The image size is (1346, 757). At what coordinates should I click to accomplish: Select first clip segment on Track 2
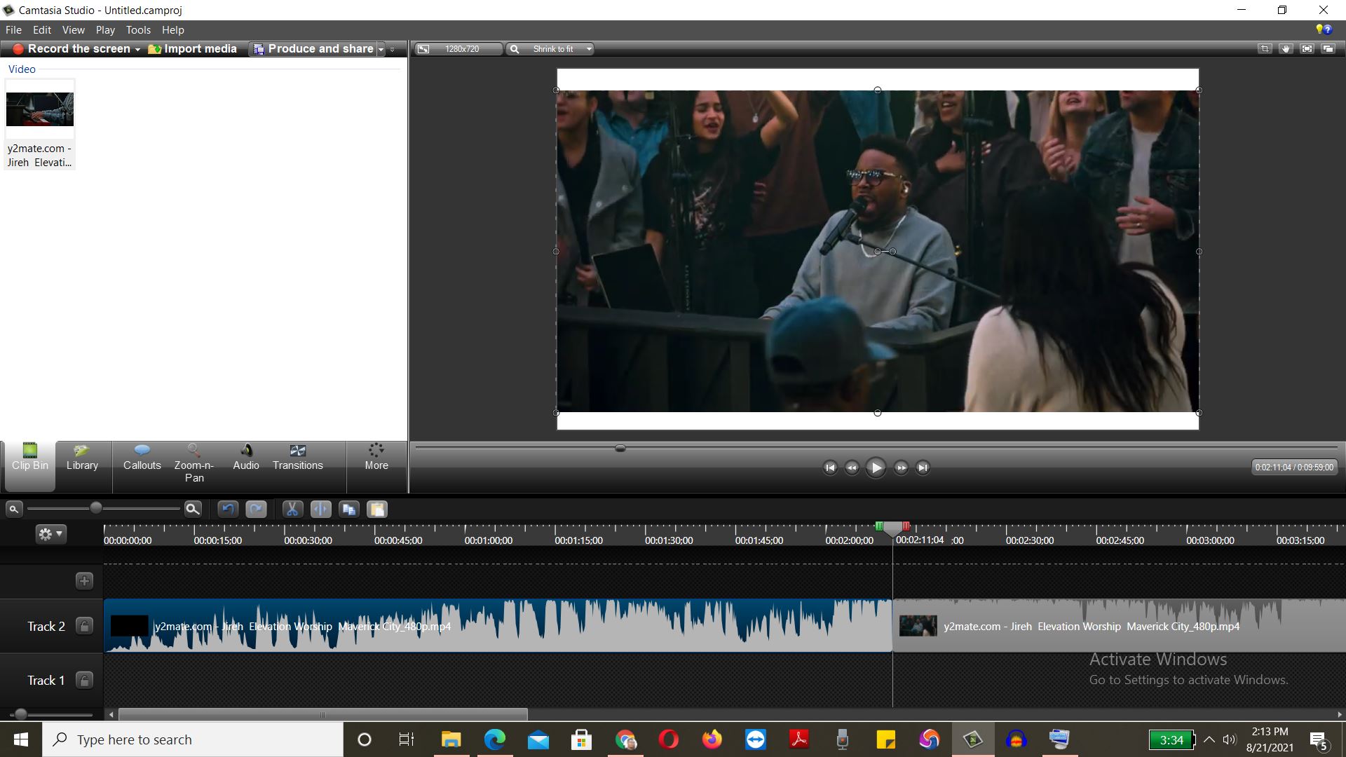click(x=498, y=626)
